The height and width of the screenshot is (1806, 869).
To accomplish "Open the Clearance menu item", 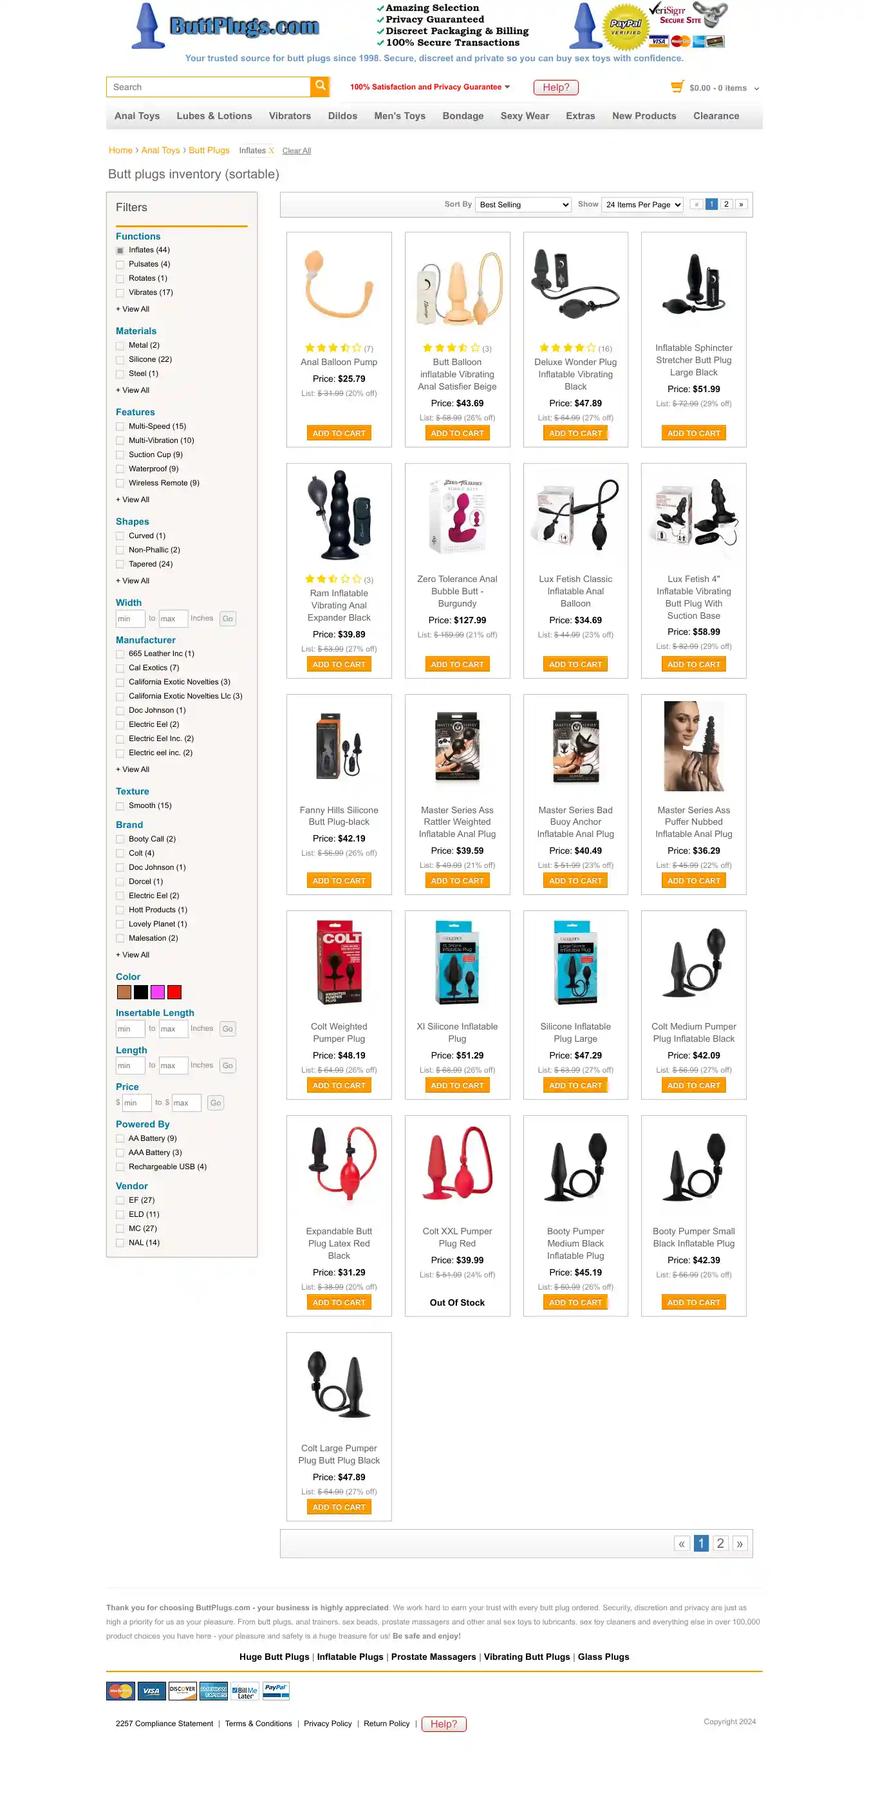I will tap(716, 116).
